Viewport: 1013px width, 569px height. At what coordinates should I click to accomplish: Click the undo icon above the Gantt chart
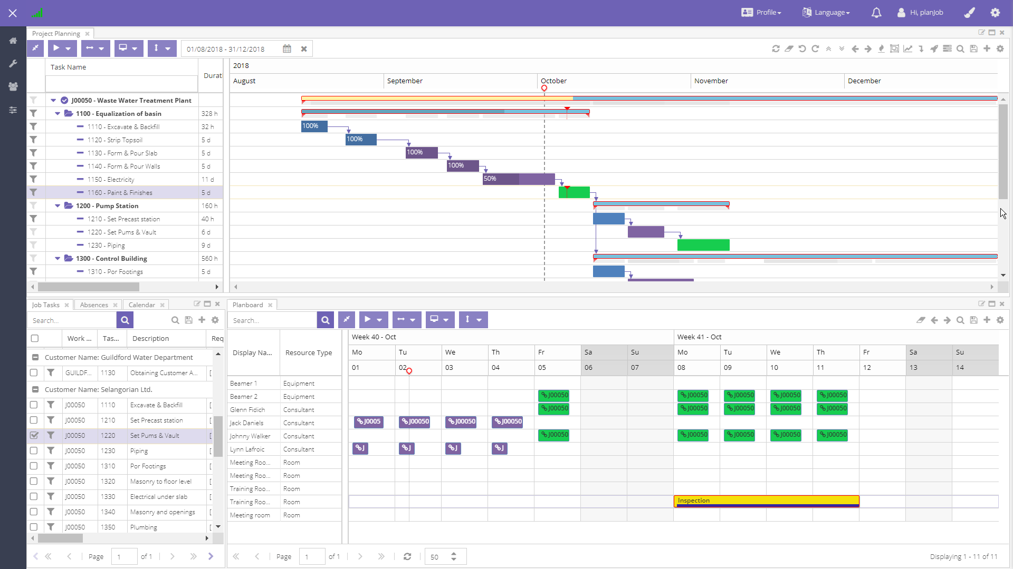tap(802, 48)
